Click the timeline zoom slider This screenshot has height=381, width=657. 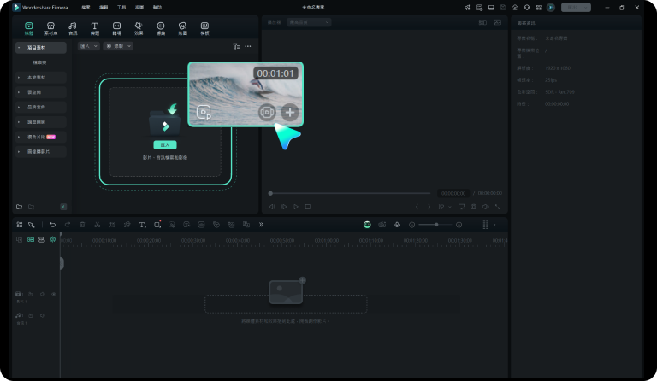[x=435, y=225]
